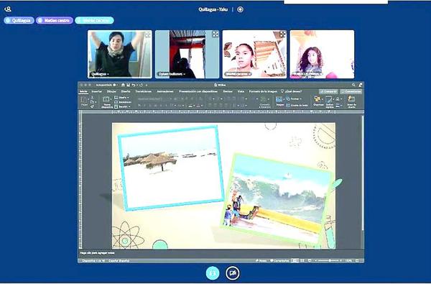
Task: Click the search magnifier in PowerPoint title bar
Action: (353, 85)
